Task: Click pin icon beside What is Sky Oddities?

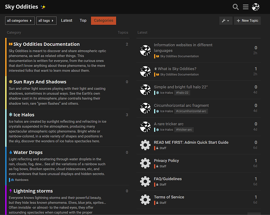Action: tap(156, 69)
